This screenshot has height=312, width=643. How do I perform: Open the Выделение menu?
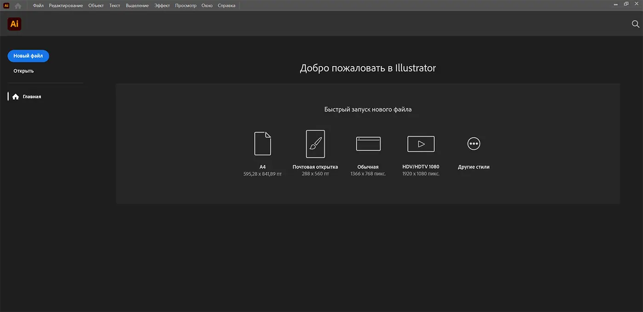pyautogui.click(x=137, y=6)
